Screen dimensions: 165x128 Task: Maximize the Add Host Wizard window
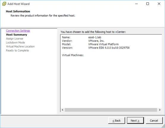[x=147, y=4]
